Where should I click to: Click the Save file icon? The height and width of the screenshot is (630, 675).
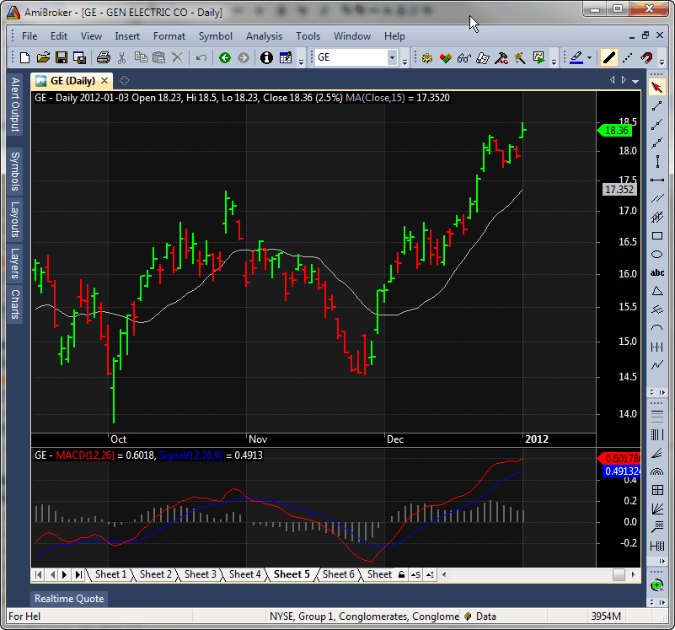62,57
